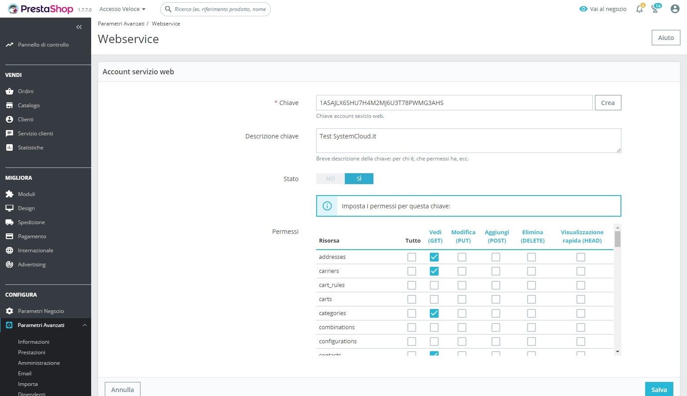
Task: Click the Servizio clienti chat icon
Action: pos(9,134)
